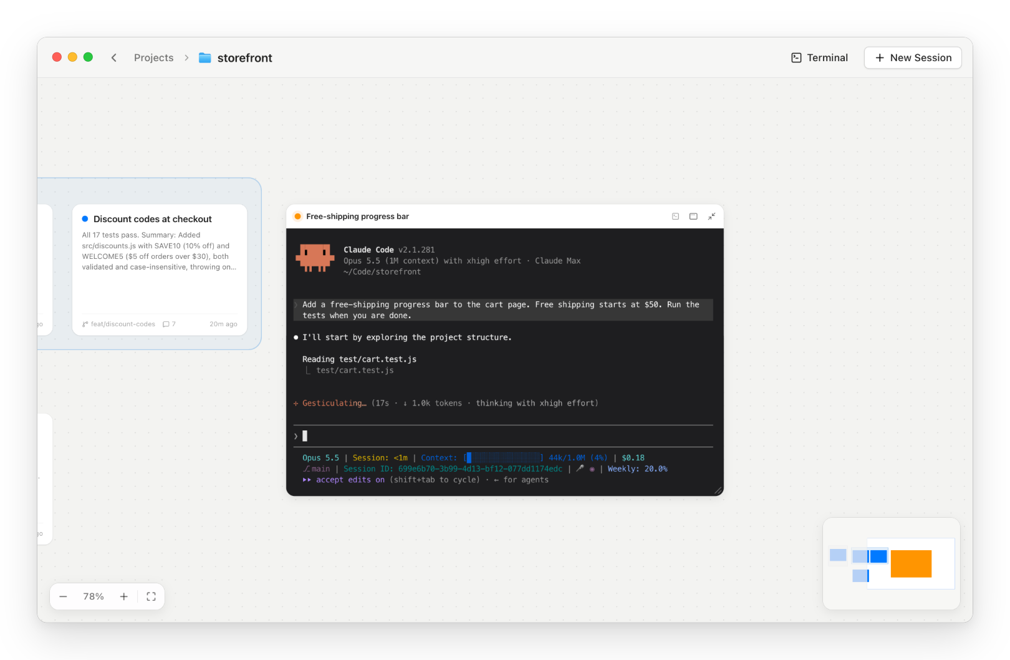
Task: Click the "20m ago" timestamp
Action: coord(223,324)
